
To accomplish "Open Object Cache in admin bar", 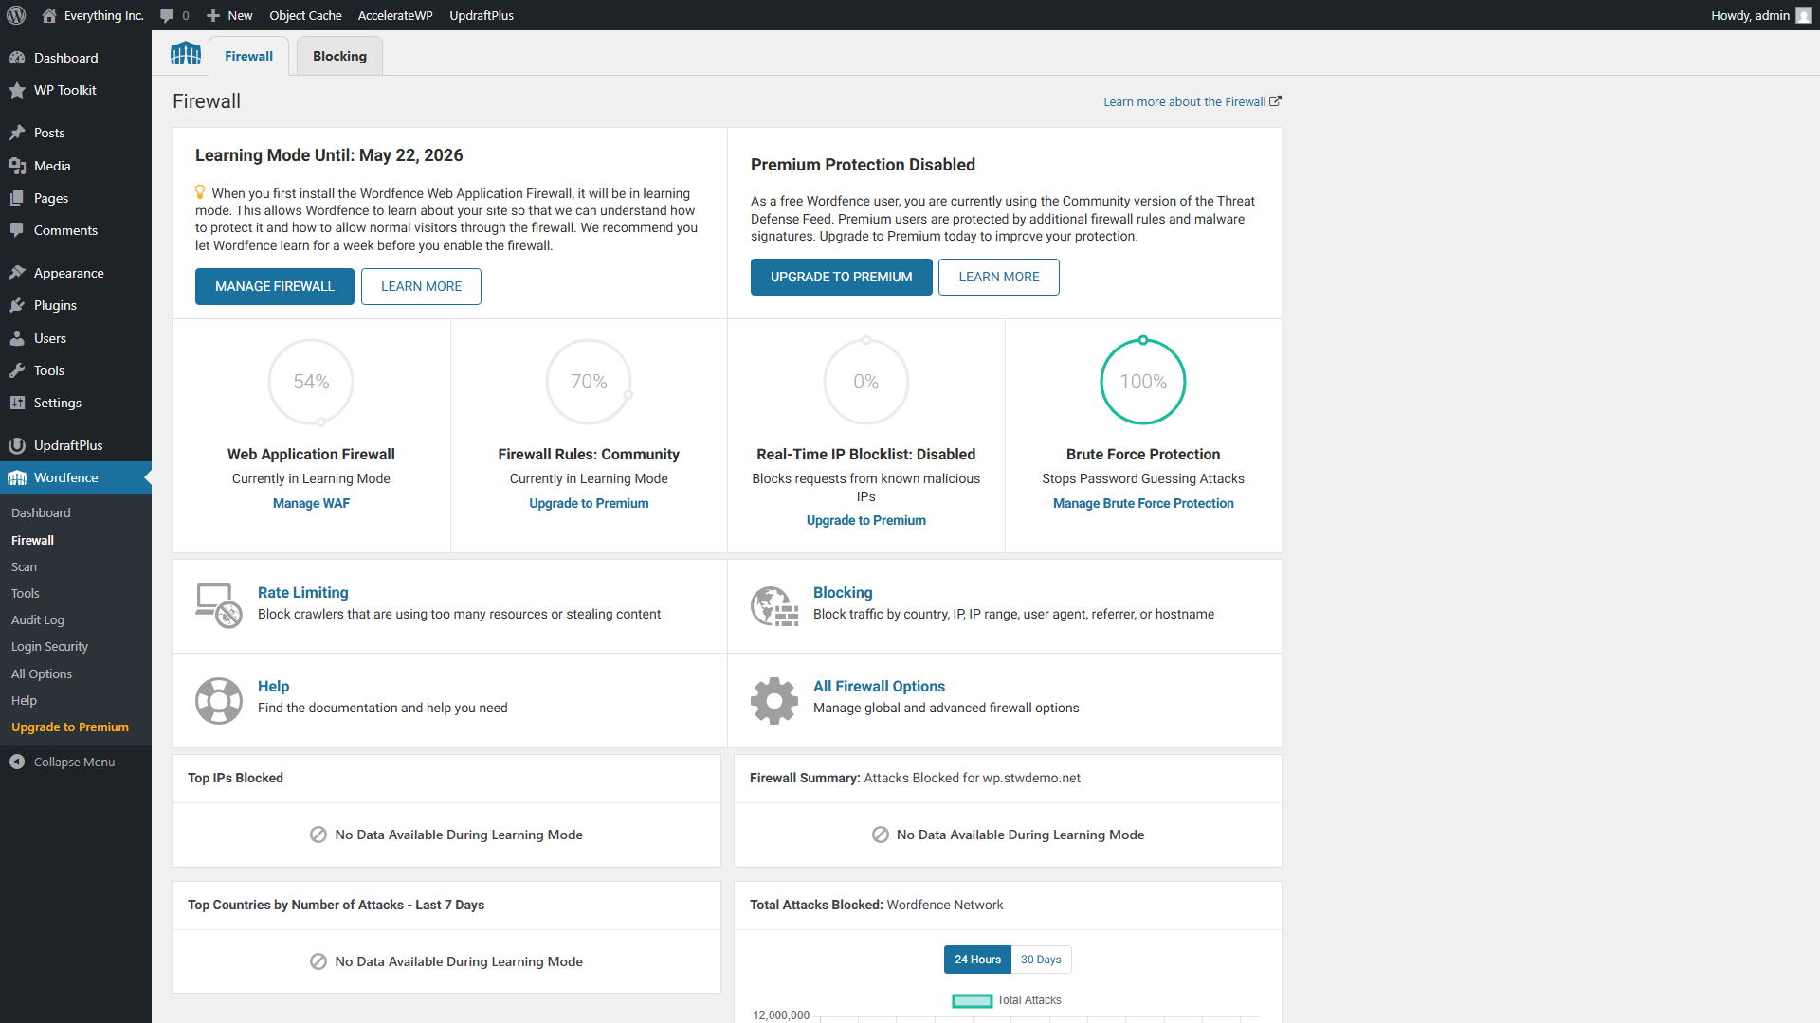I will coord(305,15).
